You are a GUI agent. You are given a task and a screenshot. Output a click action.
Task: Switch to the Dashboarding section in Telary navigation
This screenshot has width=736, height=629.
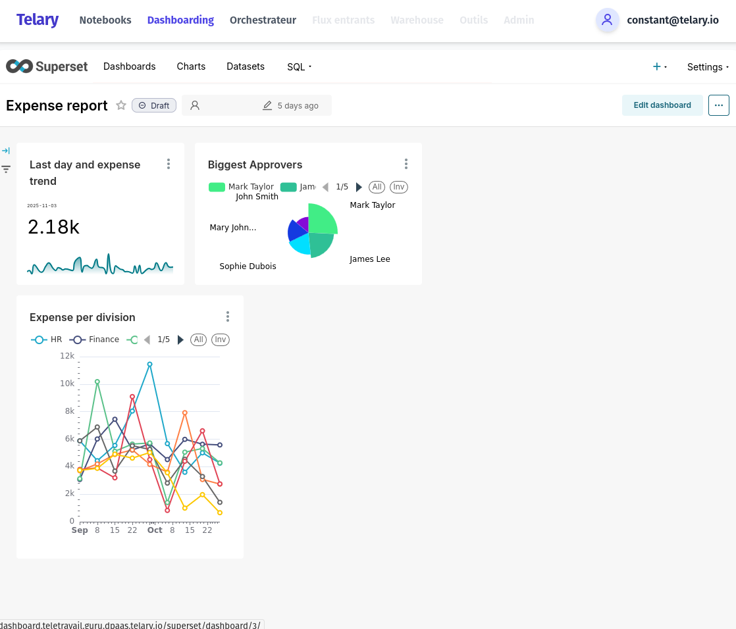click(x=180, y=20)
